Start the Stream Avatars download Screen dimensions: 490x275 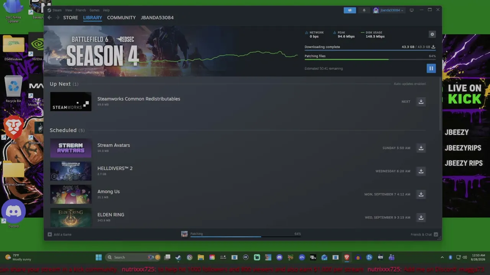[421, 148]
